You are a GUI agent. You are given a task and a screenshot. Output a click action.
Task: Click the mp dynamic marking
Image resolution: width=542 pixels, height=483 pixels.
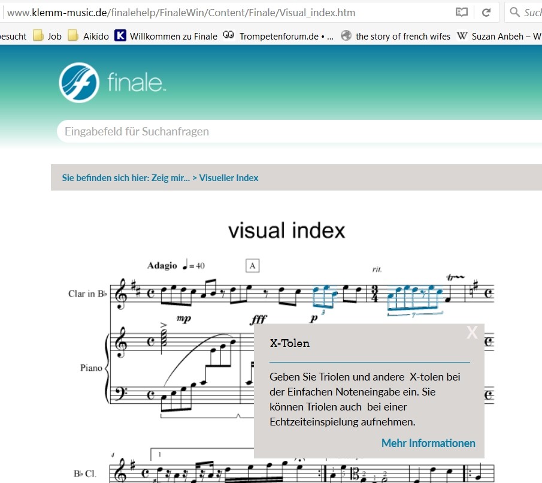point(183,318)
